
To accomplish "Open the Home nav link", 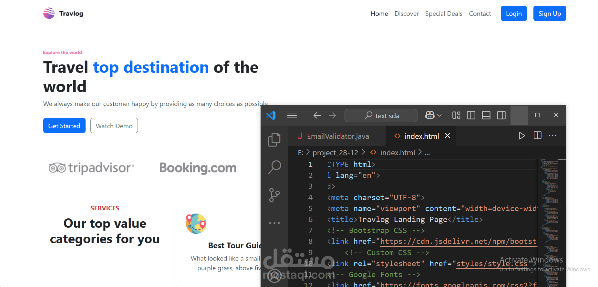I will click(x=379, y=14).
